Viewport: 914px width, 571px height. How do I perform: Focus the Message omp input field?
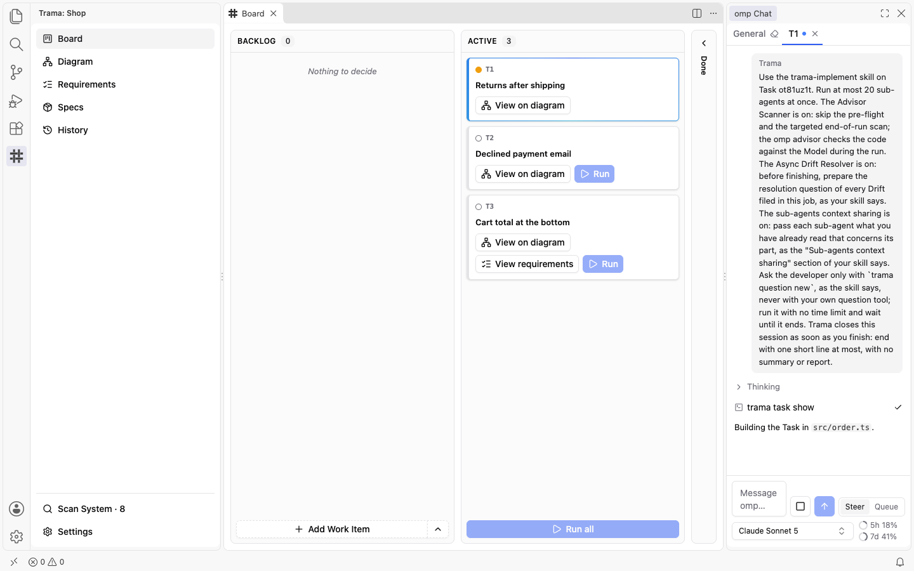(x=759, y=499)
